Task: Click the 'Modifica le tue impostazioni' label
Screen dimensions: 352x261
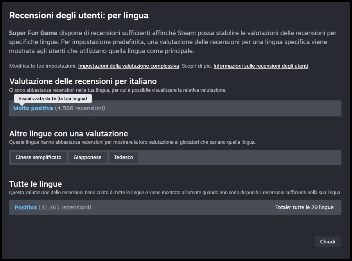Action: pyautogui.click(x=43, y=66)
